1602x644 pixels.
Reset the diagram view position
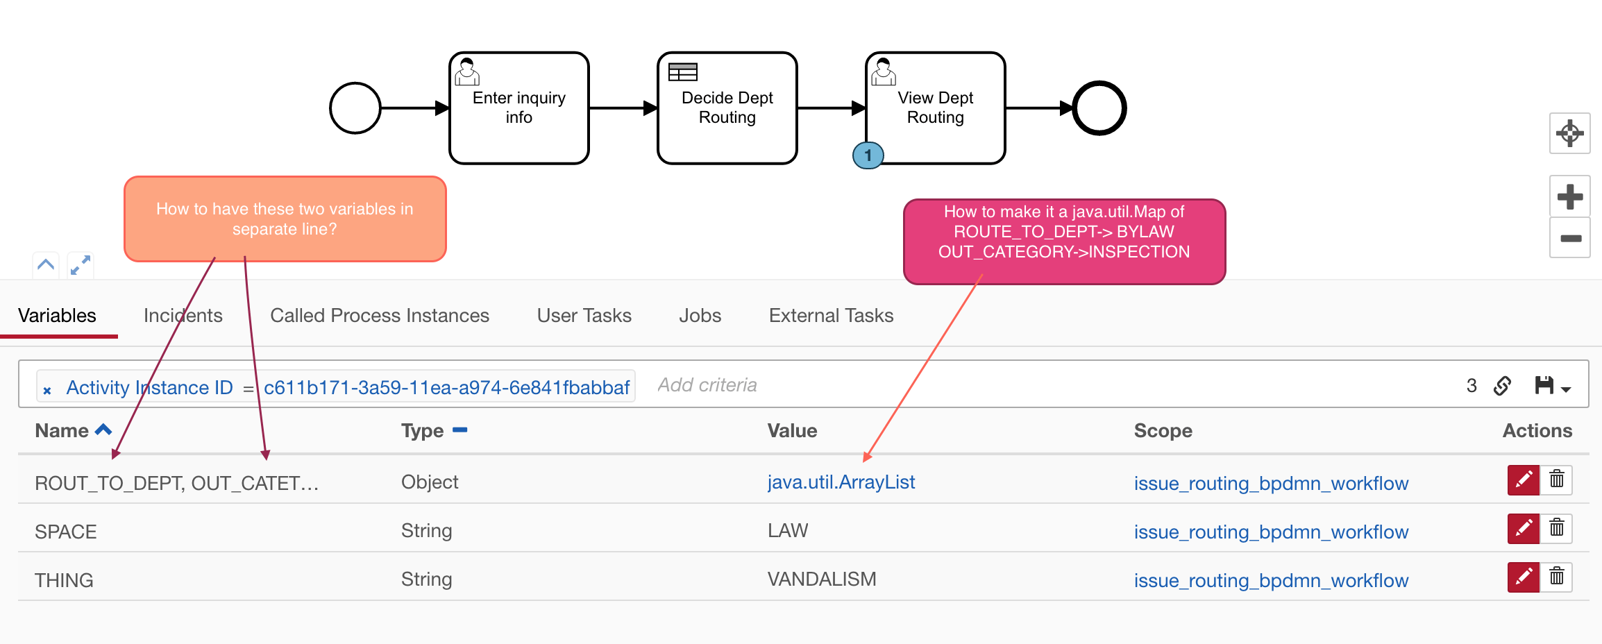coord(1570,134)
